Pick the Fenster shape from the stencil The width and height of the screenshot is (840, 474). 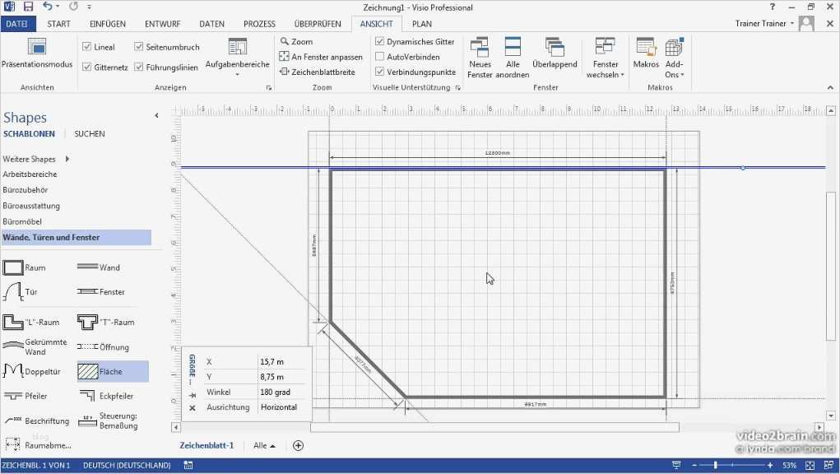pyautogui.click(x=100, y=292)
